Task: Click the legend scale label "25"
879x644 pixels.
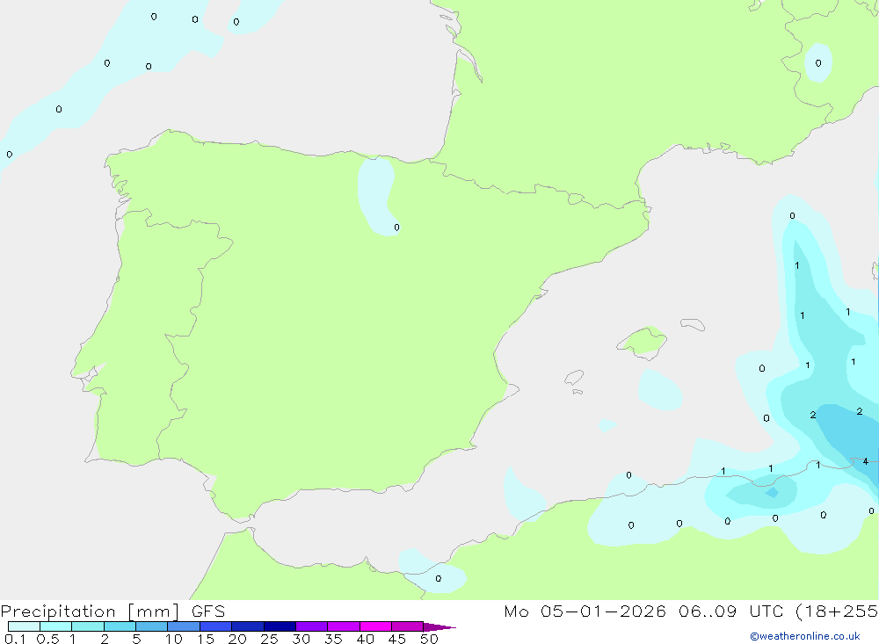Action: (x=269, y=639)
